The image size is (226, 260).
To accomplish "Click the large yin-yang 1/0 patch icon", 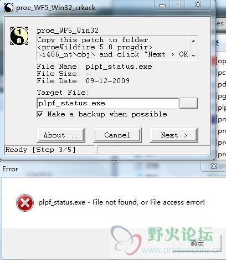I will [19, 36].
